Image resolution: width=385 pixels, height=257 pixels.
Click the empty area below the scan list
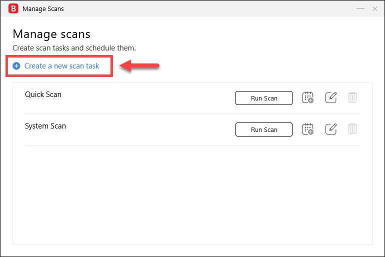[x=192, y=194]
